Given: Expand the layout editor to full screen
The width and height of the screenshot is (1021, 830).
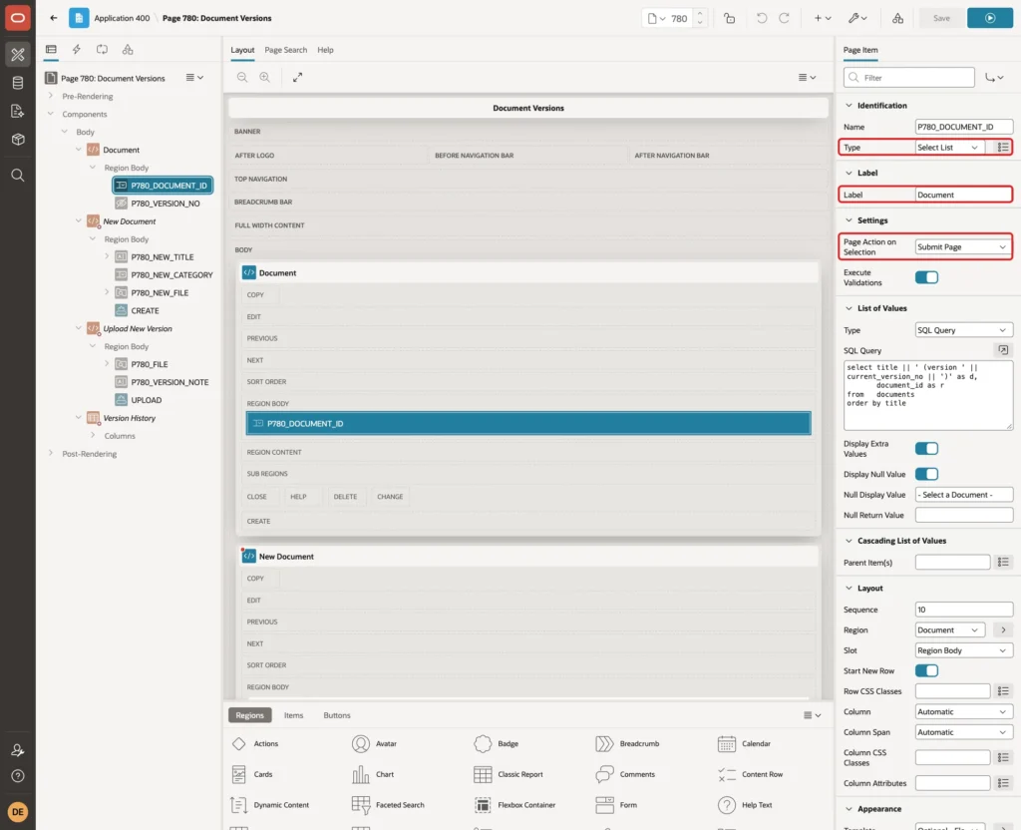Looking at the screenshot, I should click(297, 77).
